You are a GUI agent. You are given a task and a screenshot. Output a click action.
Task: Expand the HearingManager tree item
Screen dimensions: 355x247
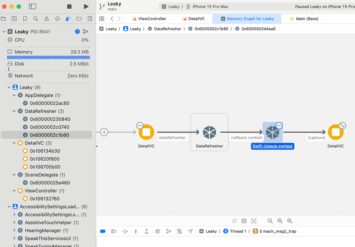[x=14, y=230]
